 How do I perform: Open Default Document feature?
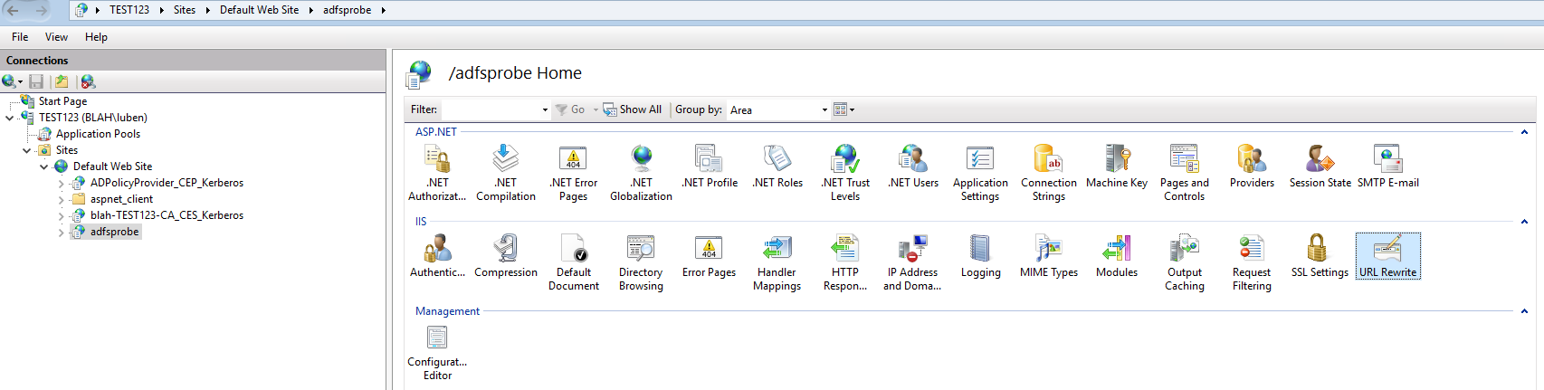click(573, 262)
